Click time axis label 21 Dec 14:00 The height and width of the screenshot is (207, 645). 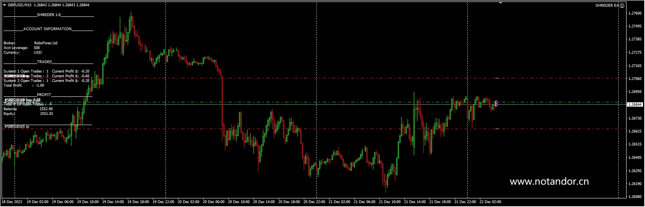point(415,202)
